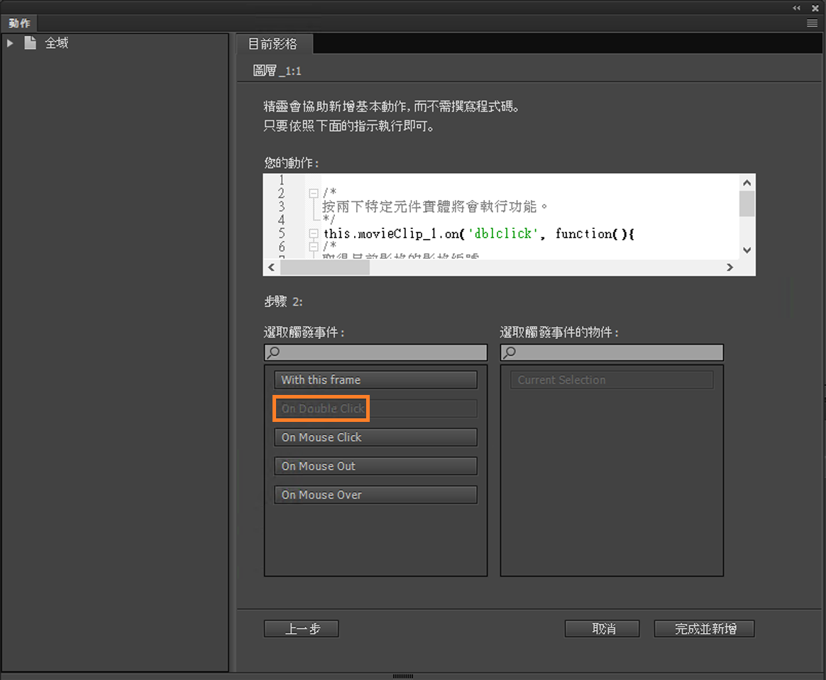
Task: Select the On Mouse Over trigger event
Action: pyautogui.click(x=375, y=494)
